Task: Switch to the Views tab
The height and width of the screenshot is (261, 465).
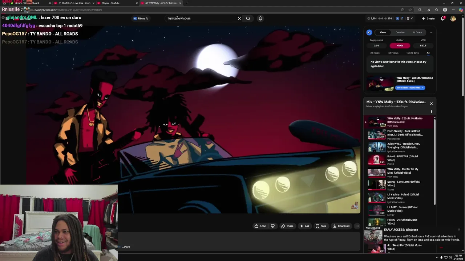Action: point(383,32)
